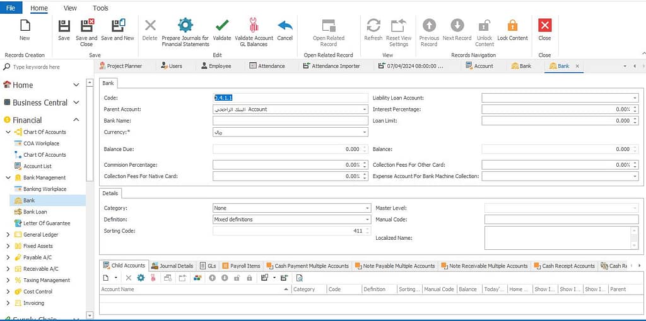Click the Commision Percentage stepper arrows
The width and height of the screenshot is (646, 321).
364,164
